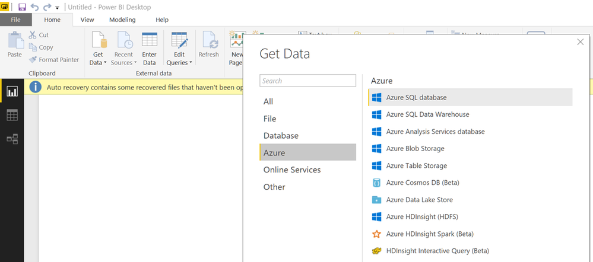The width and height of the screenshot is (593, 262).
Task: Click the Paste clipboard icon
Action: [14, 44]
